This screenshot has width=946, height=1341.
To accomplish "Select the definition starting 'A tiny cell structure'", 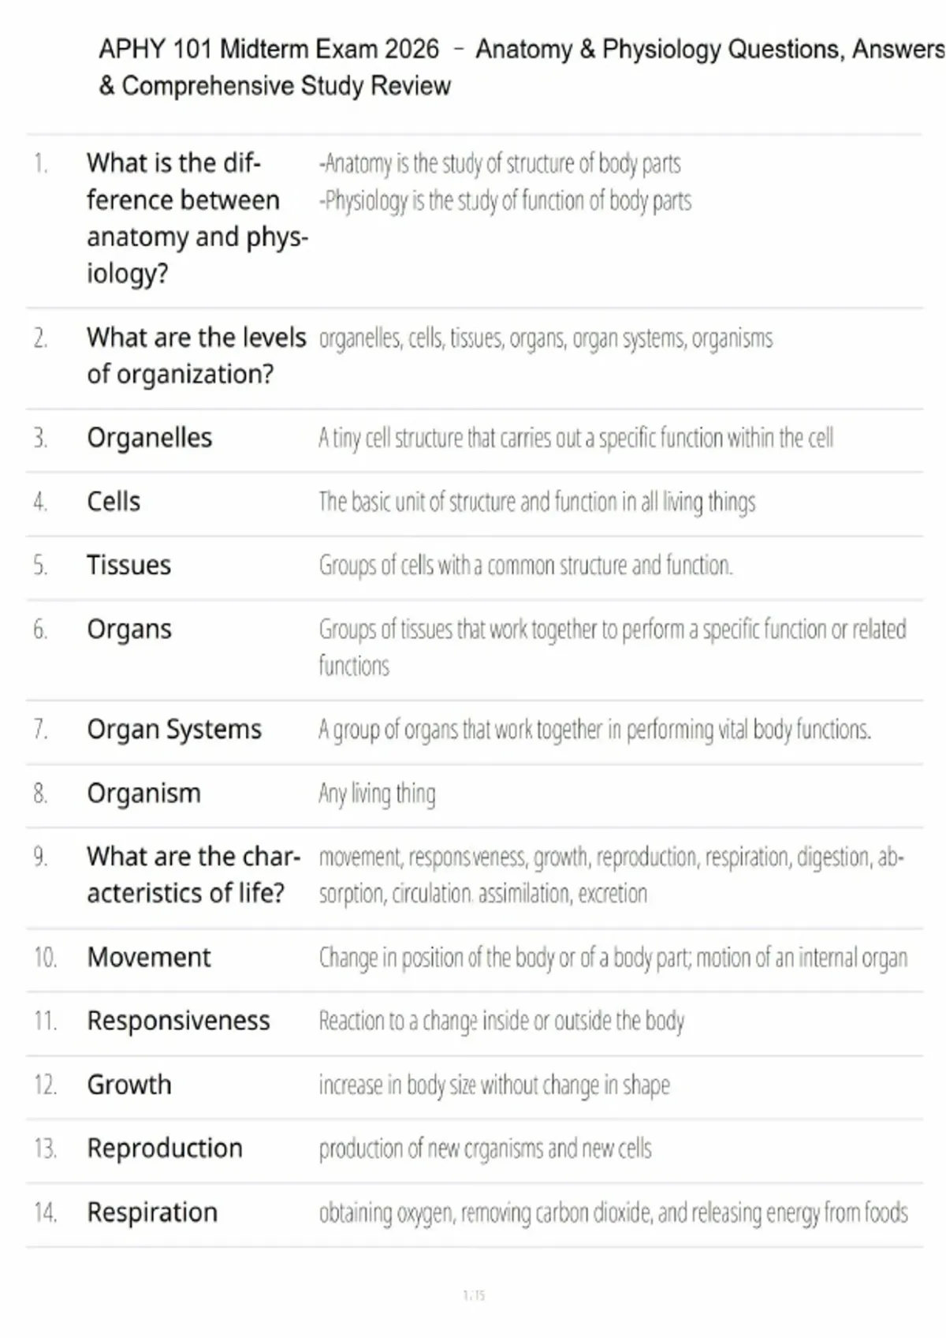I will 575,438.
